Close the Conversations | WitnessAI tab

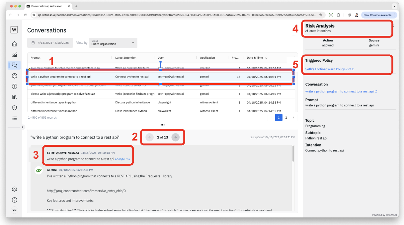(69, 6)
